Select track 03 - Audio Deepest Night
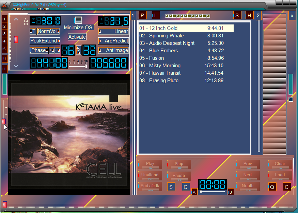Screen dimensions: 298x213 tap(186, 43)
